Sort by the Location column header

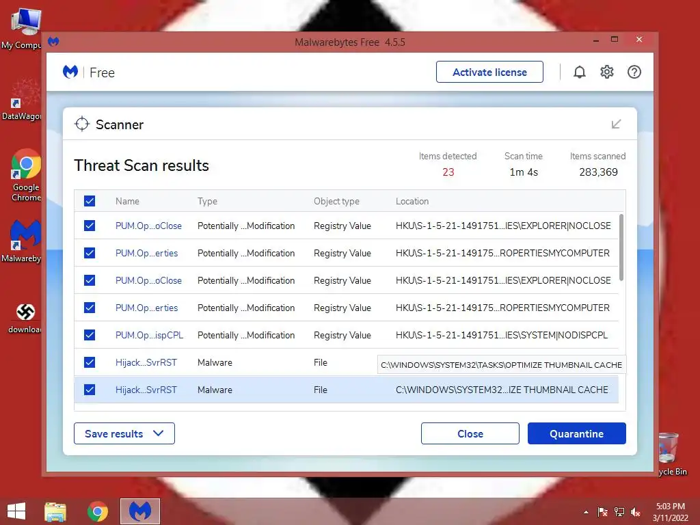click(x=412, y=202)
